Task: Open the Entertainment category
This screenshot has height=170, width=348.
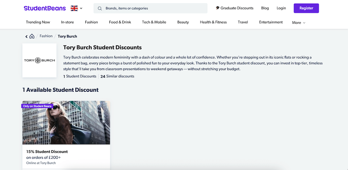Action: click(271, 22)
